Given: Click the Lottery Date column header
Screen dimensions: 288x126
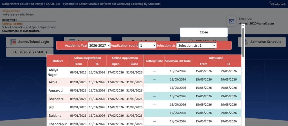Looking at the screenshot, I should (154, 61).
